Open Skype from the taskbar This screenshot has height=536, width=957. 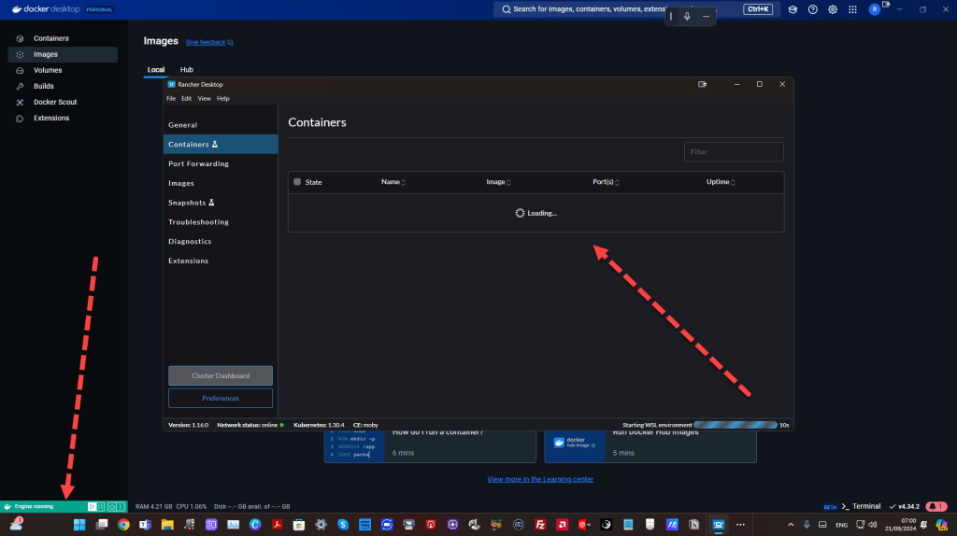(343, 525)
